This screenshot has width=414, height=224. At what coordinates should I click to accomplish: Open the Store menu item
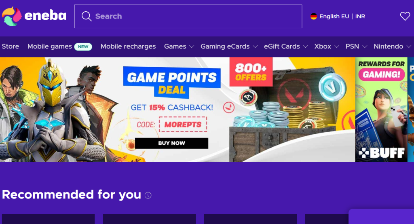point(10,46)
